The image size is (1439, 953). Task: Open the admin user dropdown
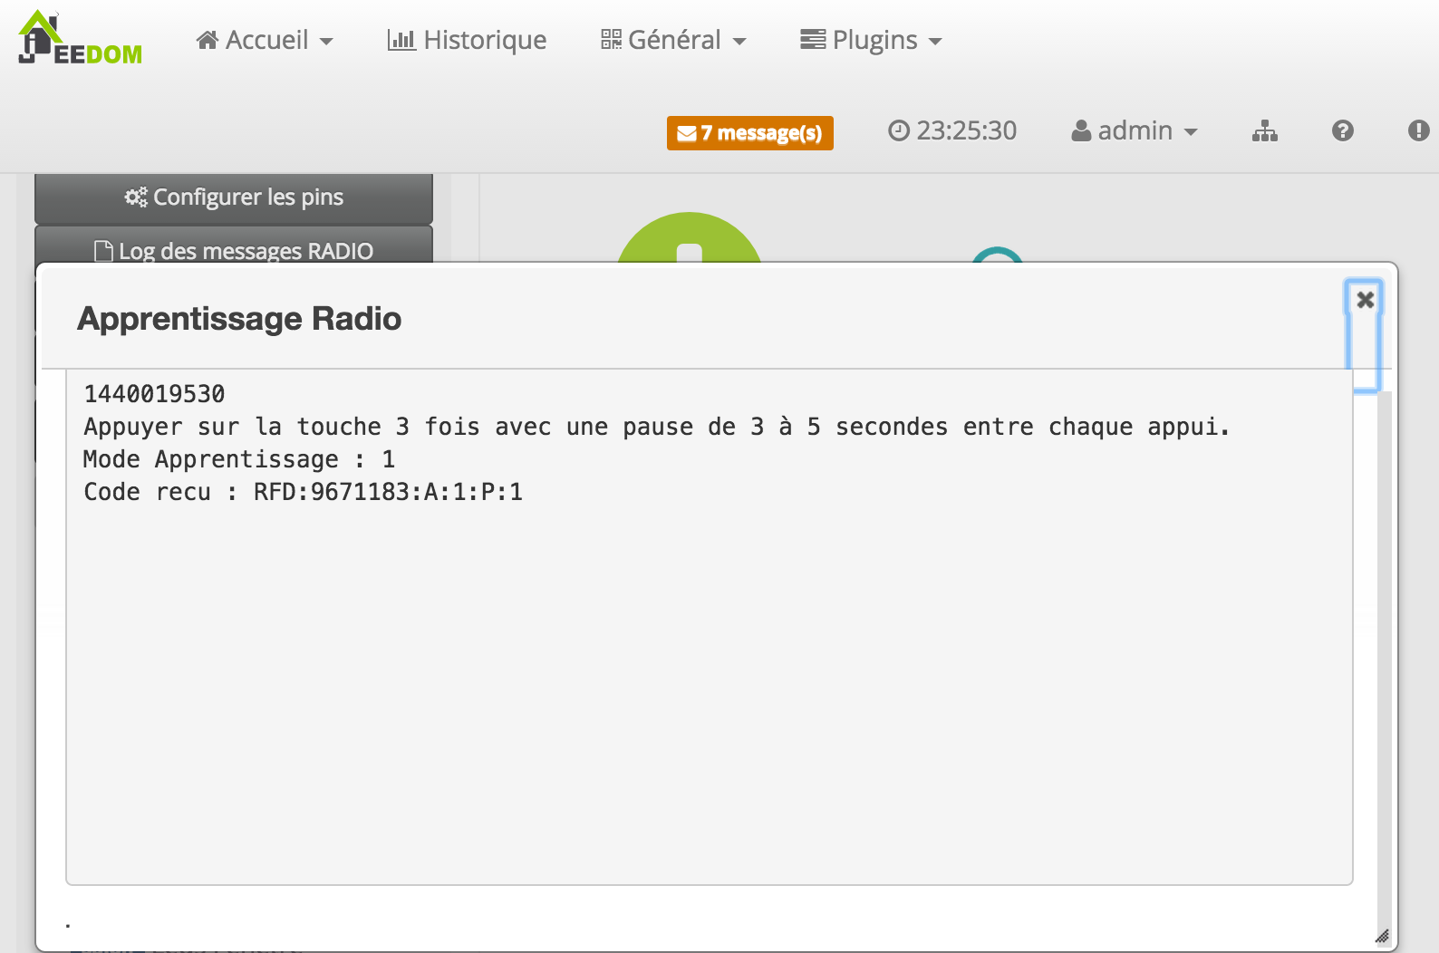point(1135,130)
